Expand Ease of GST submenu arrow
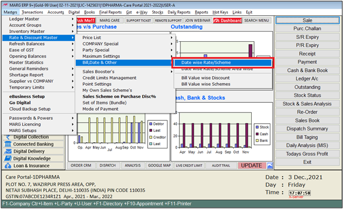This screenshot has height=209, width=344. [72, 50]
